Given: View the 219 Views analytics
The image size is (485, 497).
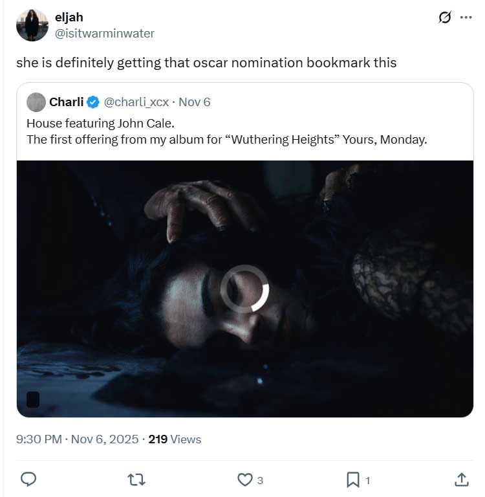Looking at the screenshot, I should coord(175,439).
